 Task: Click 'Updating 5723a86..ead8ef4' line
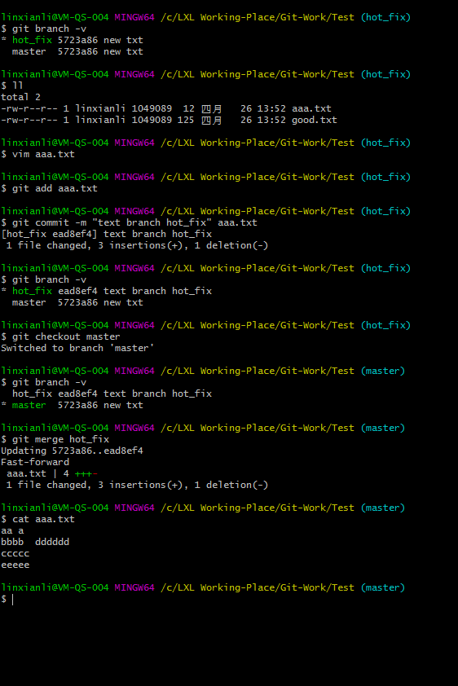tap(72, 451)
